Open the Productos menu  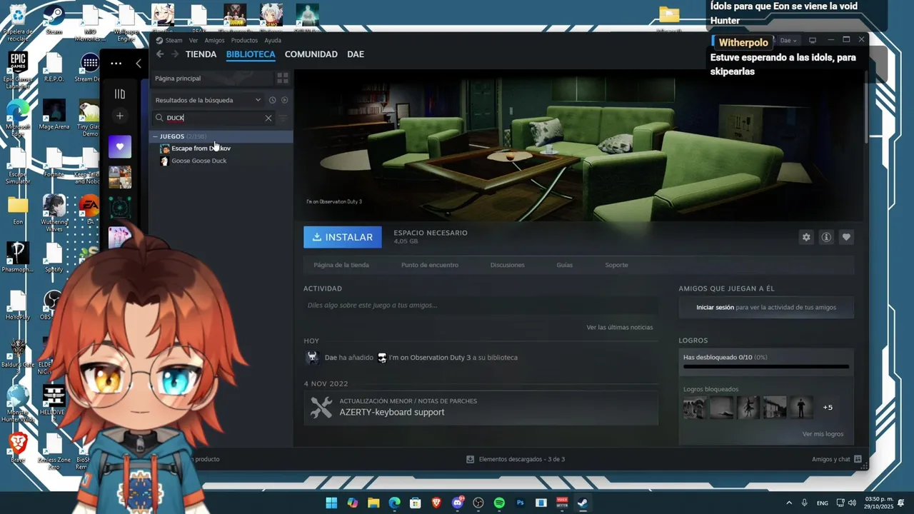(x=244, y=41)
